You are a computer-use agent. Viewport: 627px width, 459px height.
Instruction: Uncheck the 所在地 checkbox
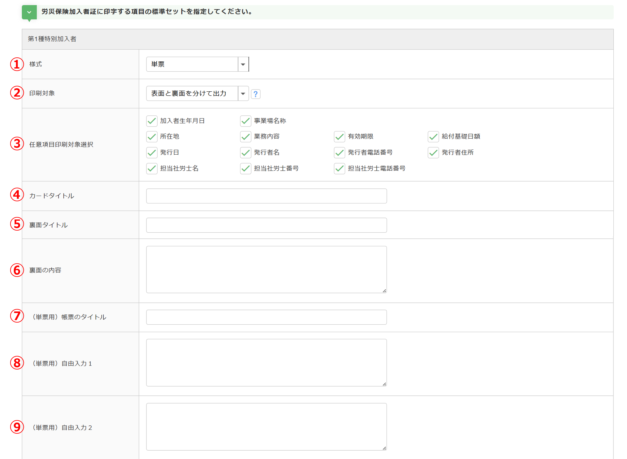[152, 136]
